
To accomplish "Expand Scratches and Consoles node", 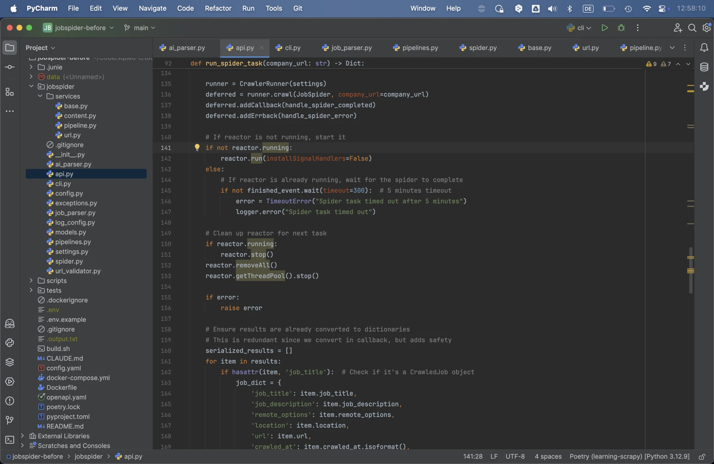I will (x=22, y=445).
